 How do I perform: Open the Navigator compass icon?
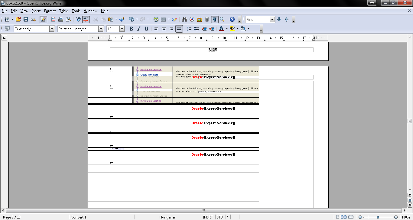click(x=192, y=19)
